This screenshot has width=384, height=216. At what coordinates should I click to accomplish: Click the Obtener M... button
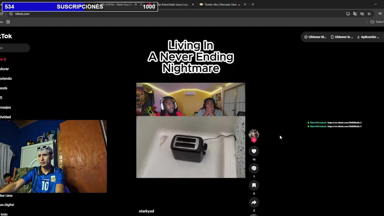[315, 37]
